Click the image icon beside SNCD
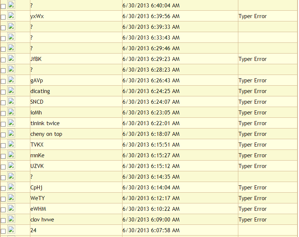 point(11,101)
